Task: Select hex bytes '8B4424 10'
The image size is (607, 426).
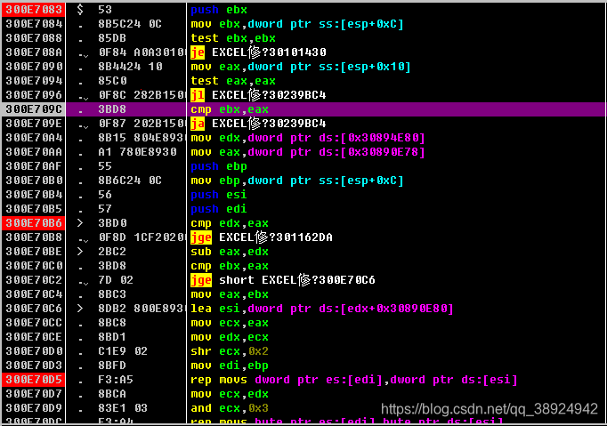Action: (x=130, y=67)
